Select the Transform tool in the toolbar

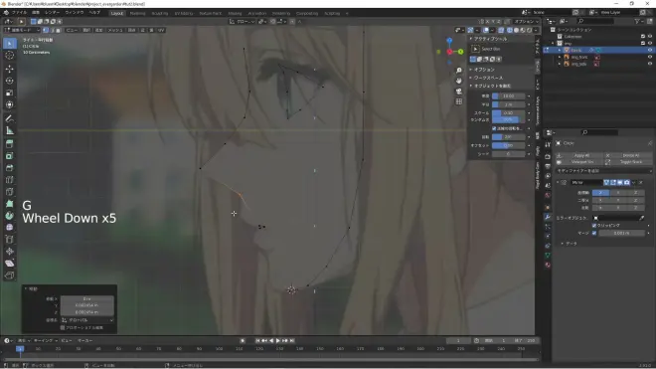pos(10,104)
